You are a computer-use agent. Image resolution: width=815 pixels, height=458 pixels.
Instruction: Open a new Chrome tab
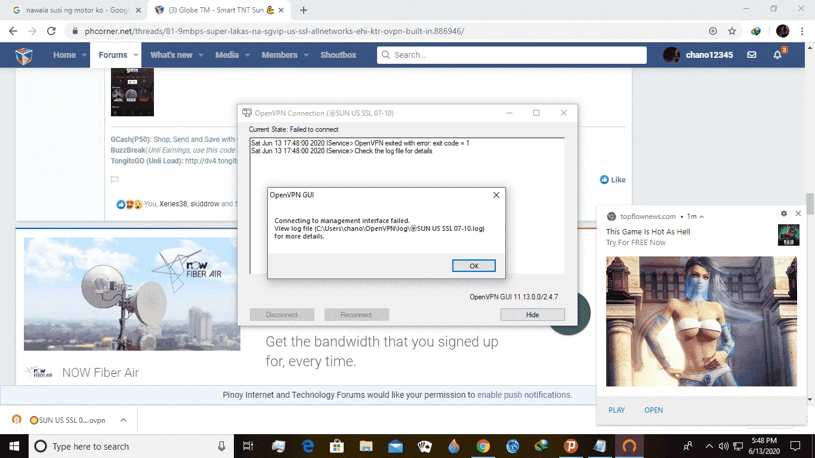click(304, 10)
